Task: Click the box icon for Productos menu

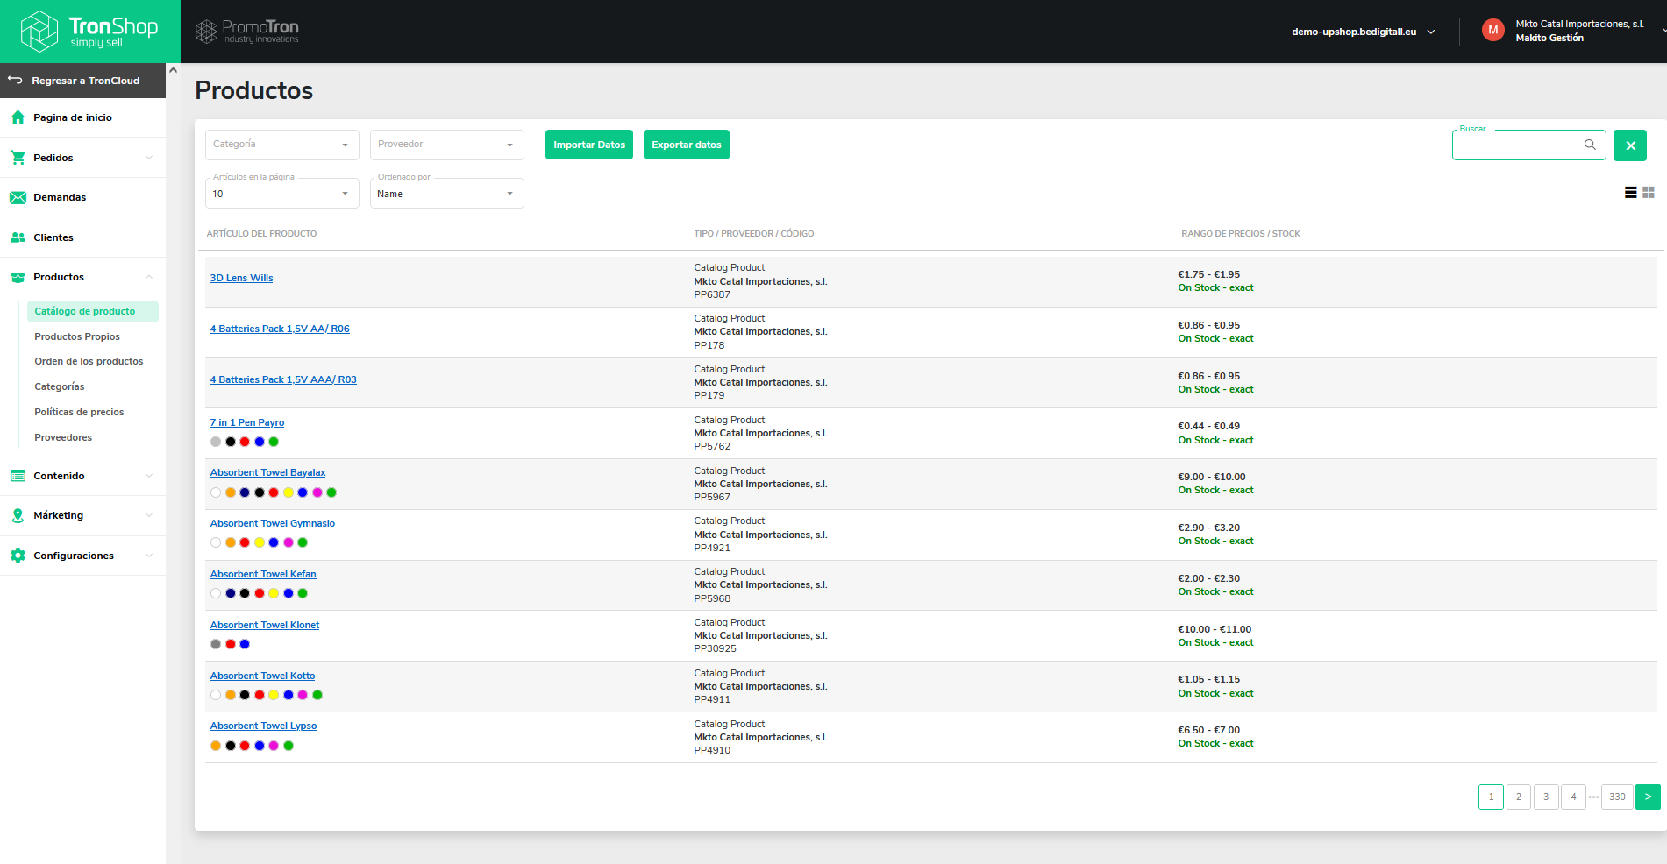Action: tap(18, 277)
